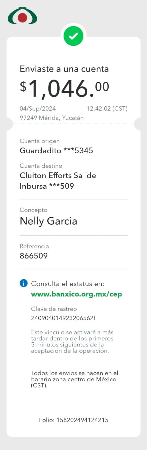The height and width of the screenshot is (450, 147).
Task: Click the Clave de rastreo tracking code
Action: 63,318
